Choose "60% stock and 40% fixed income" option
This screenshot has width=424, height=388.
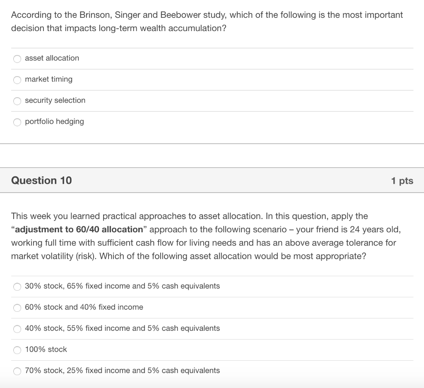coord(17,308)
